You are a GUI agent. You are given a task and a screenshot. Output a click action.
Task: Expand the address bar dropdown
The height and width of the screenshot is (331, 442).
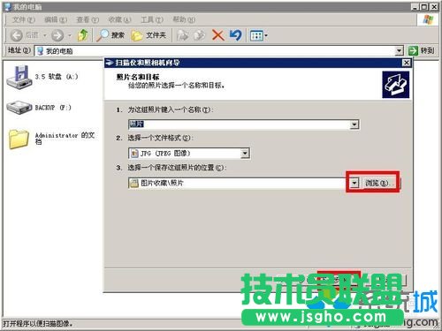click(399, 51)
